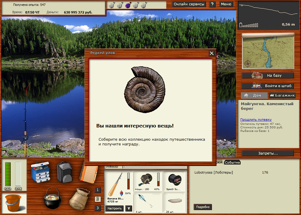Image resolution: width=301 pixels, height=215 pixels.
Task: Click the Леска line tension bar
Action: pos(155,167)
